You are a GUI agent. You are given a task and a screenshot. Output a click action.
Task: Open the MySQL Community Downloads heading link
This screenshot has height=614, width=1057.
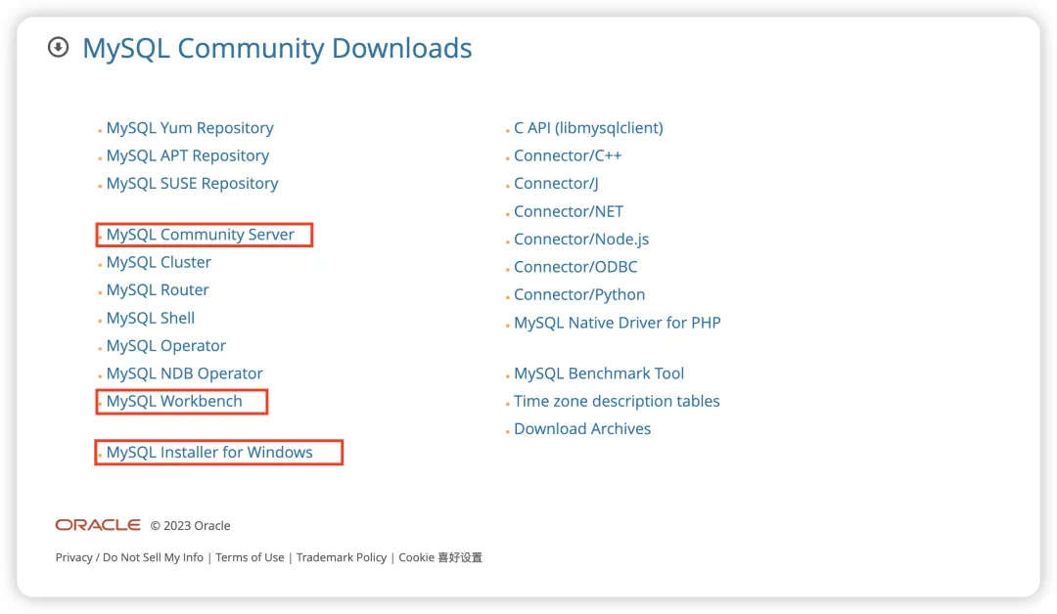[x=277, y=49]
